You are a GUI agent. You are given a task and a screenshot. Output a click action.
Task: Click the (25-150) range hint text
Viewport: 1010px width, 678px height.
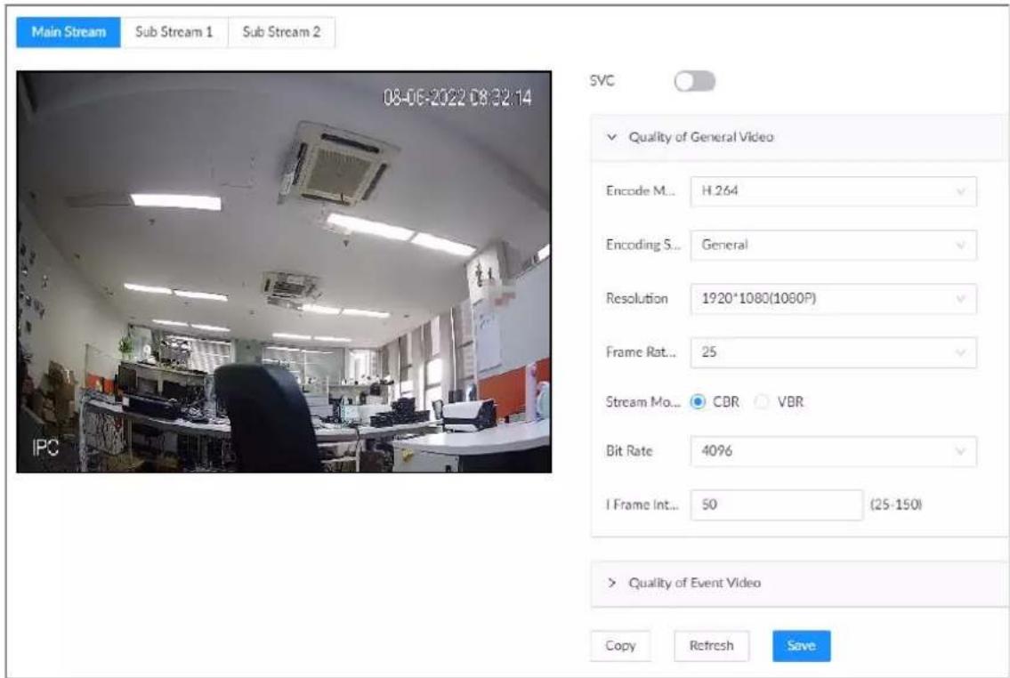tap(896, 504)
